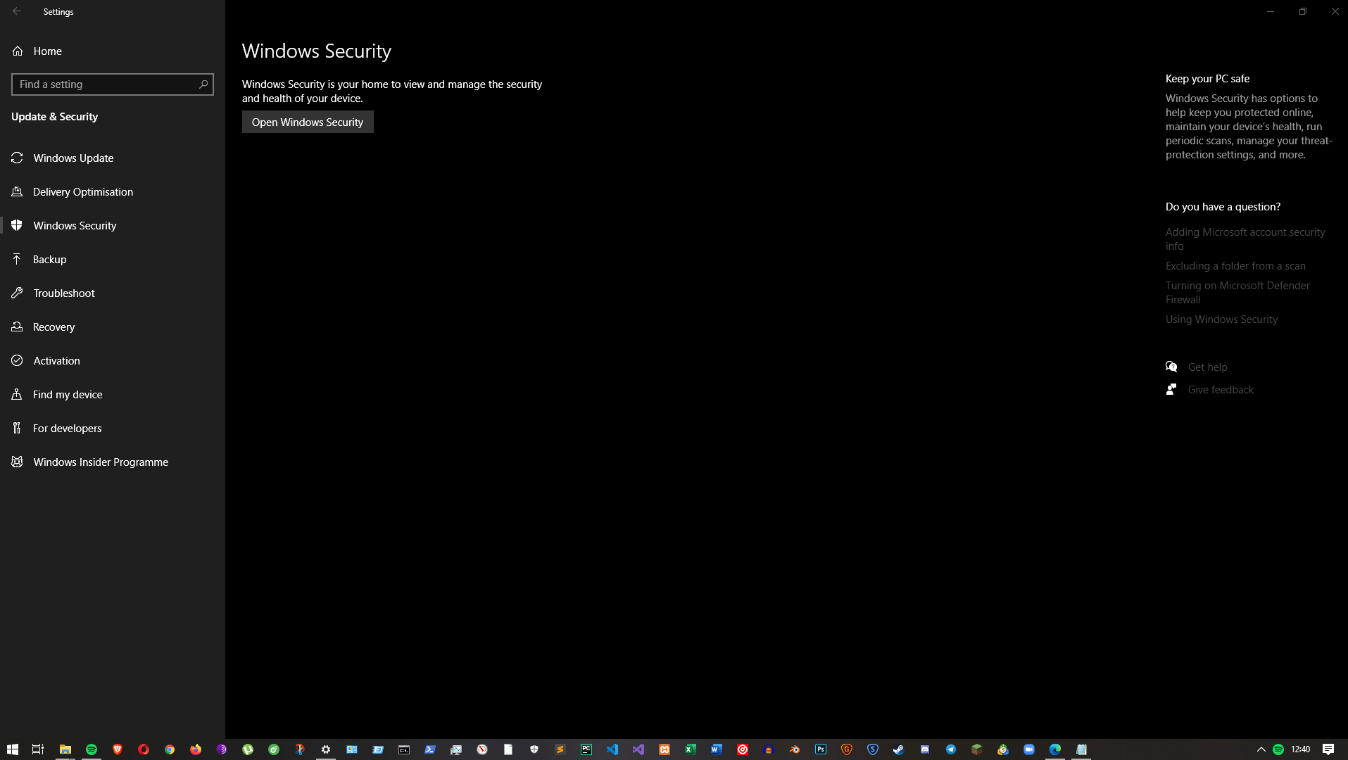Screen dimensions: 1348x760
Task: Open the Recovery settings page
Action: pyautogui.click(x=113, y=327)
